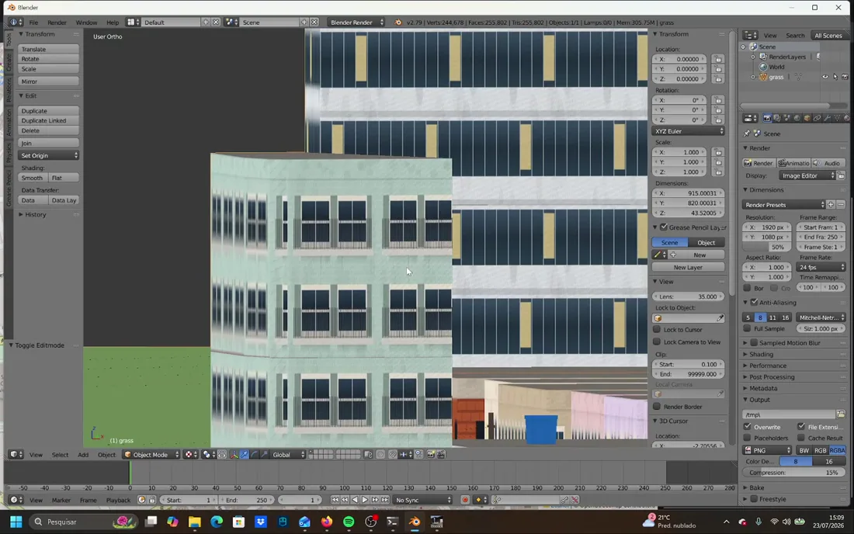Select the rotate manipulator arc icon

255,455
